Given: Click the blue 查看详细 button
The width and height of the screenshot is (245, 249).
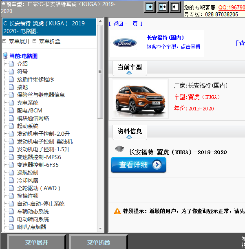Looking at the screenshot, I should click(139, 165).
